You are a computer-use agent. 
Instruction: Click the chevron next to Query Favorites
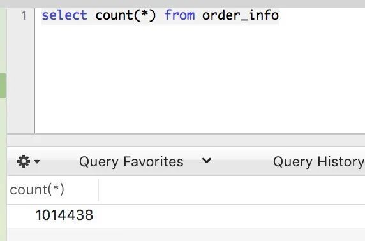click(x=207, y=161)
